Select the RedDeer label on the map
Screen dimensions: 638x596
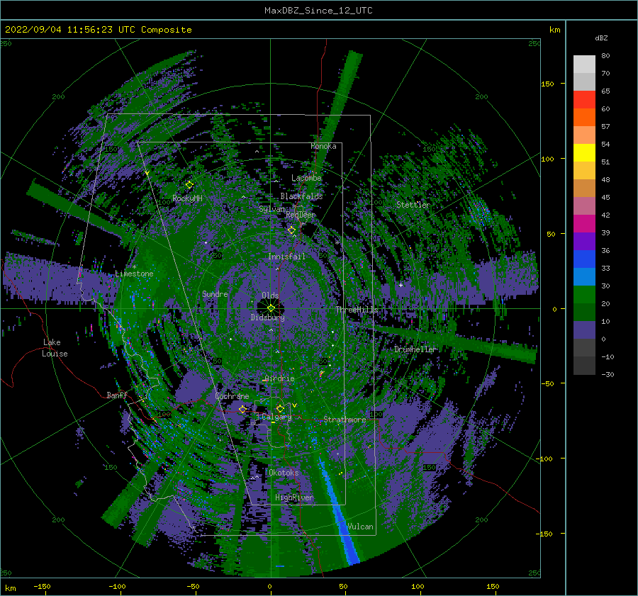[x=301, y=215]
